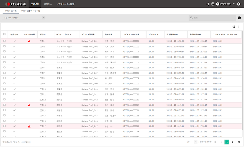Click the 登録済みライセンス count text
Screen dimensions: 244x147
click(16, 142)
